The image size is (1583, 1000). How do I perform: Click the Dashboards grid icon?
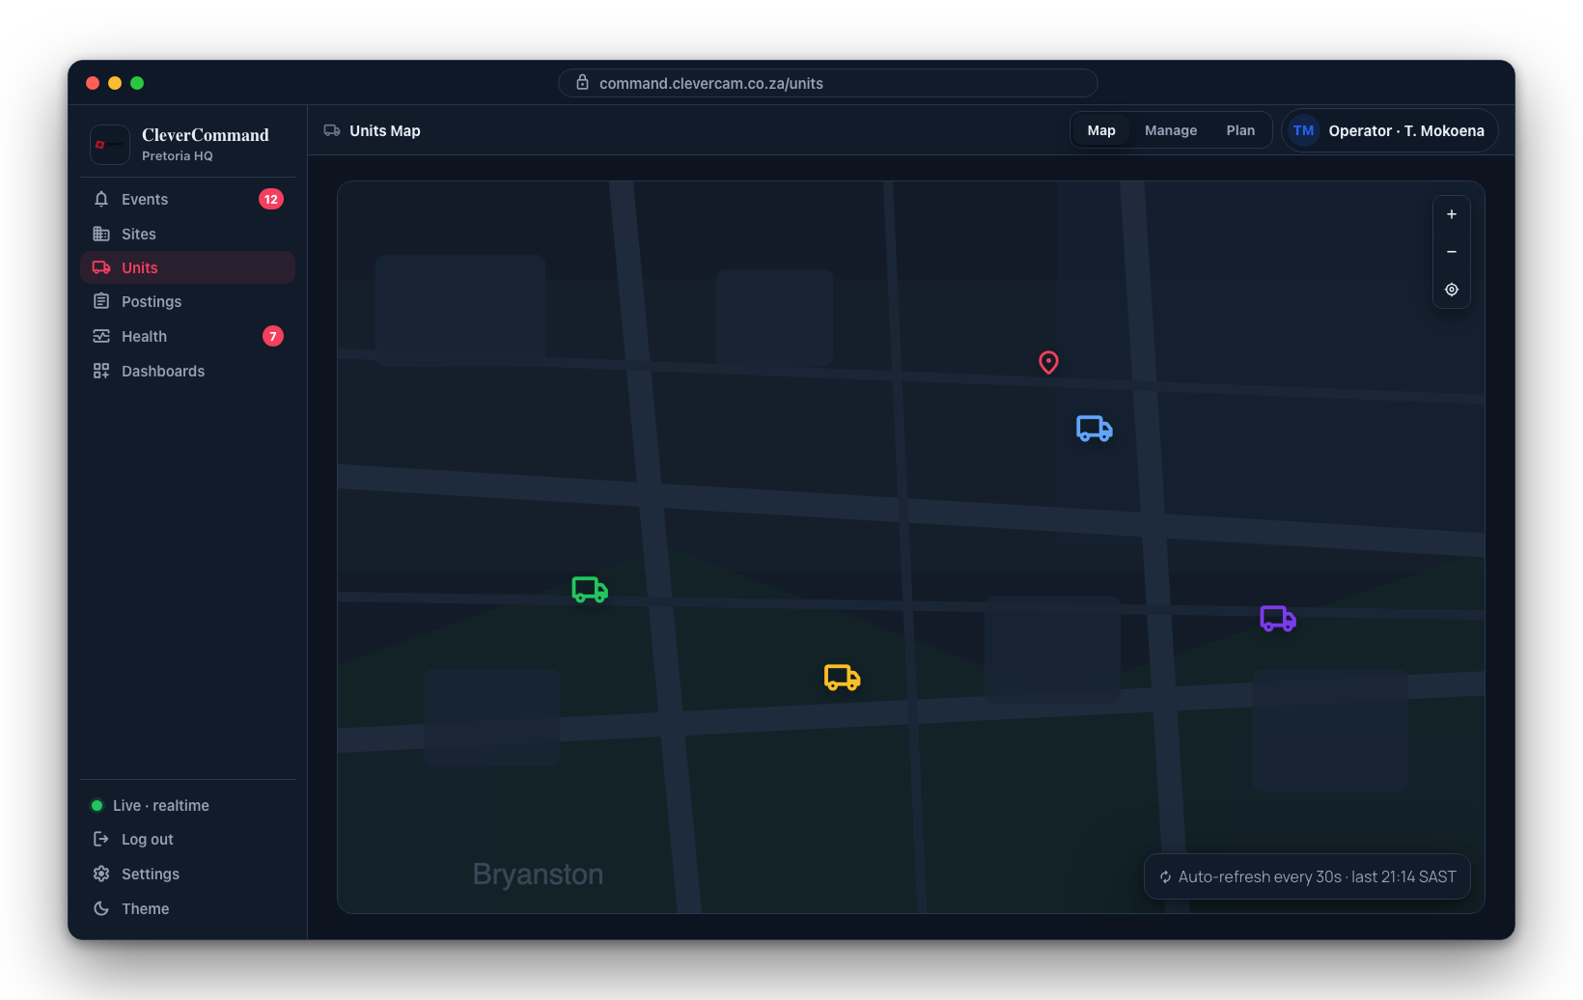101,371
